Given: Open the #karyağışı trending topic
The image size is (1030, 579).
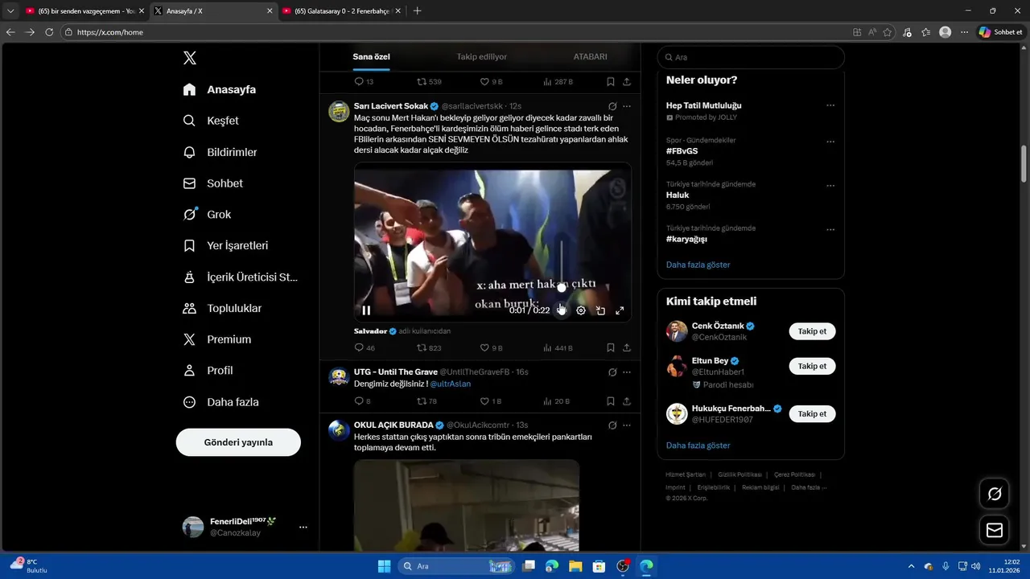Looking at the screenshot, I should coord(686,239).
